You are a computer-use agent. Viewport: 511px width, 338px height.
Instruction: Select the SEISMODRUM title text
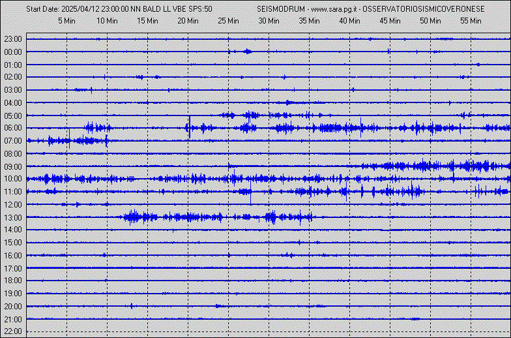pyautogui.click(x=280, y=9)
